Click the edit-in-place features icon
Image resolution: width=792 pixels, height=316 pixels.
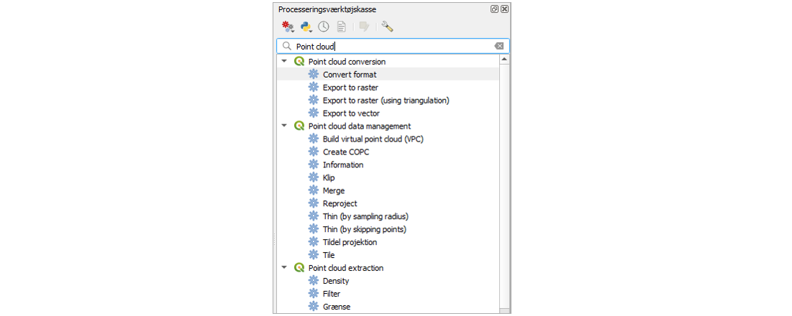[x=364, y=27]
